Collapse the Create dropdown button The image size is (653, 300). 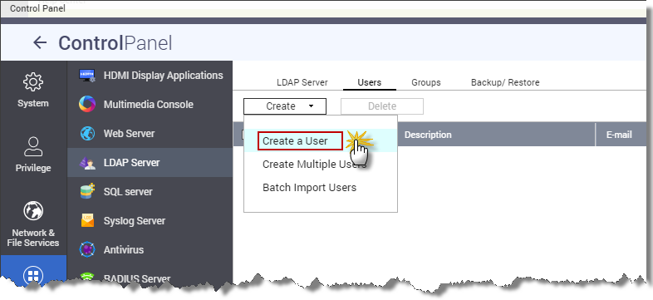pos(285,106)
